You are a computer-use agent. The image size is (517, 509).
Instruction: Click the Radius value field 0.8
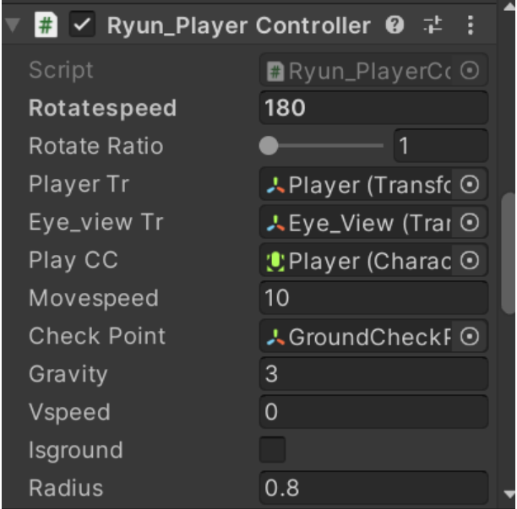373,488
